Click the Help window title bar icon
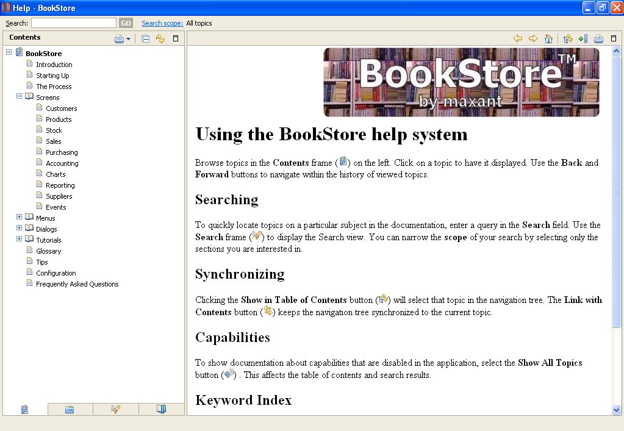 pos(6,7)
